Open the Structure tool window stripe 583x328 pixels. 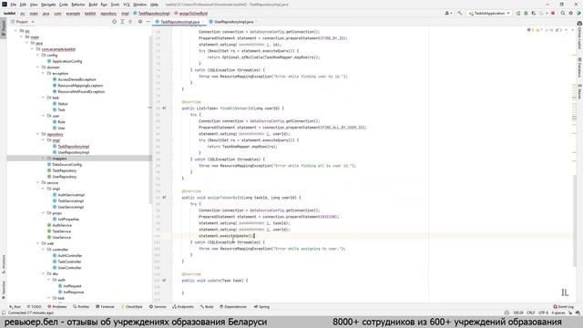[x=4, y=264]
